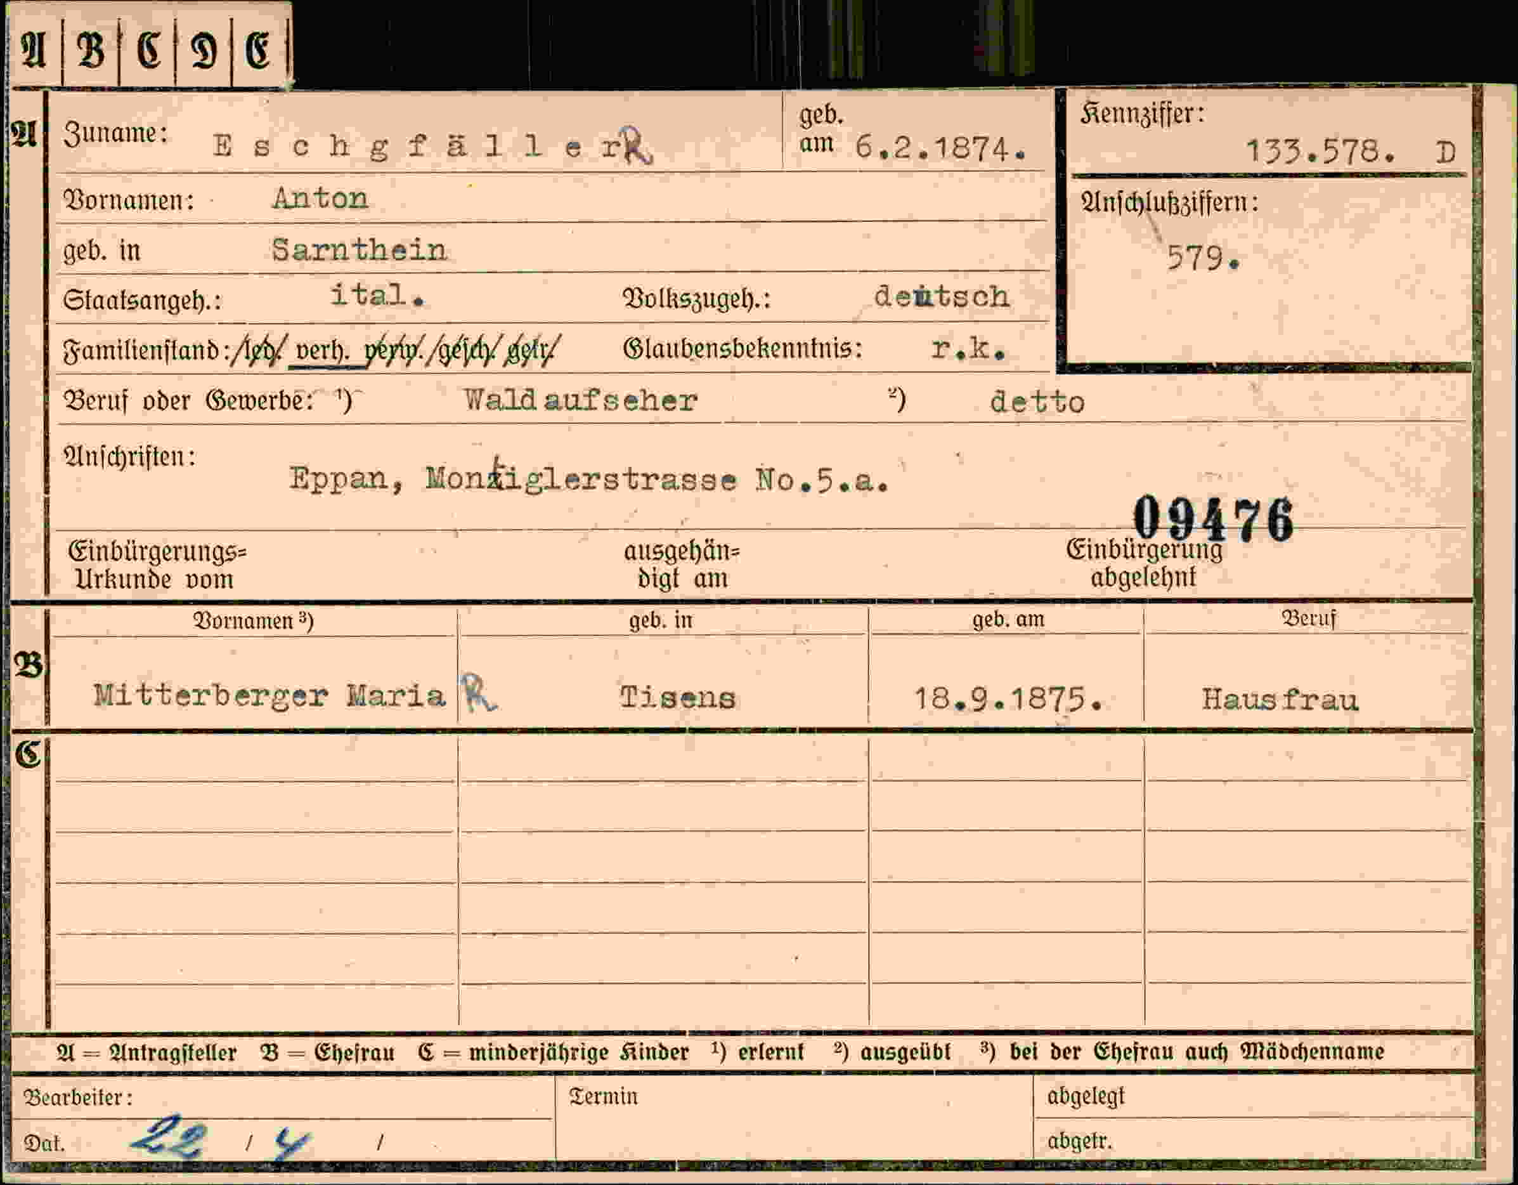Click the 'Volkszugeh.:' label
The height and width of the screenshot is (1185, 1518).
pos(697,299)
